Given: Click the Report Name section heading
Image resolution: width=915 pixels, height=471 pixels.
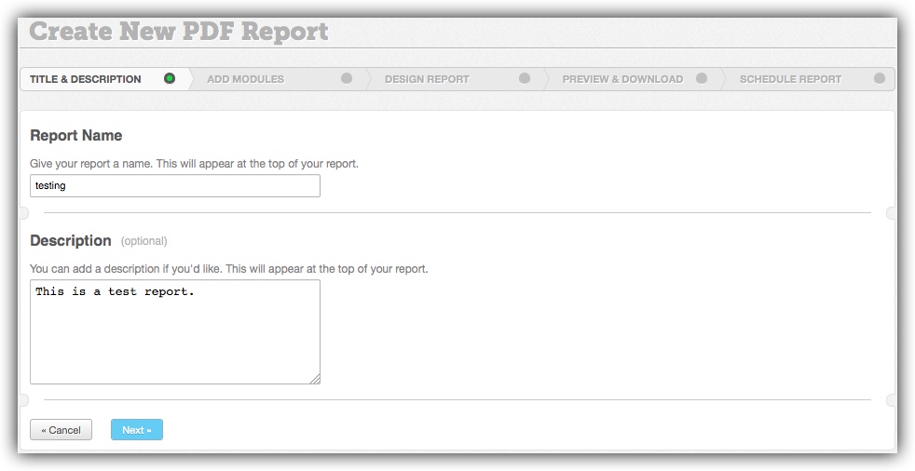Looking at the screenshot, I should (x=76, y=136).
